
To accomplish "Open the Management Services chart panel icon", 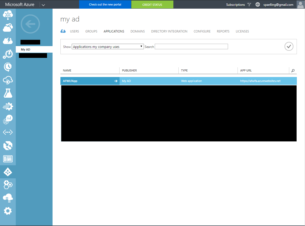I will tap(8, 159).
